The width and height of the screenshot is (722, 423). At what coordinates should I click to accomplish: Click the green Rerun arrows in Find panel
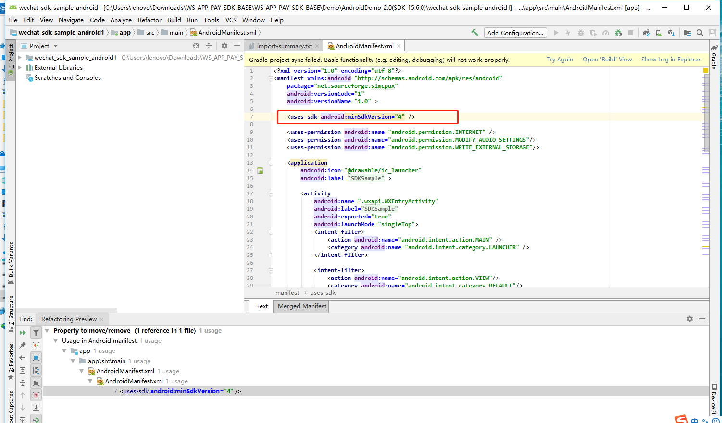[23, 333]
